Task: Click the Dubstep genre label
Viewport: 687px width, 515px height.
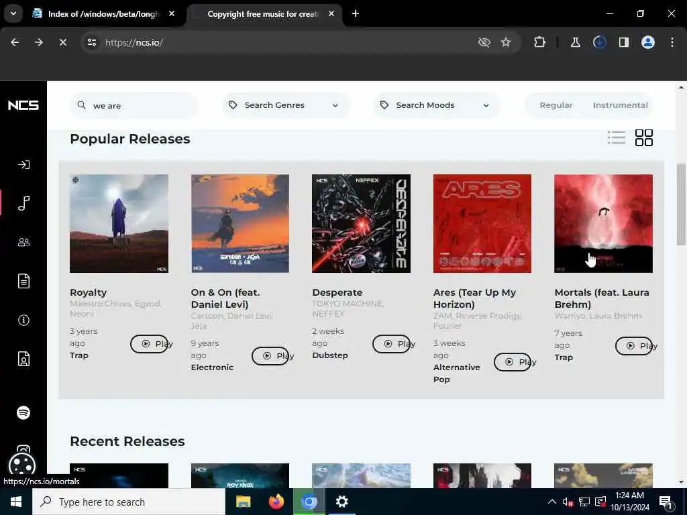Action: tap(330, 355)
